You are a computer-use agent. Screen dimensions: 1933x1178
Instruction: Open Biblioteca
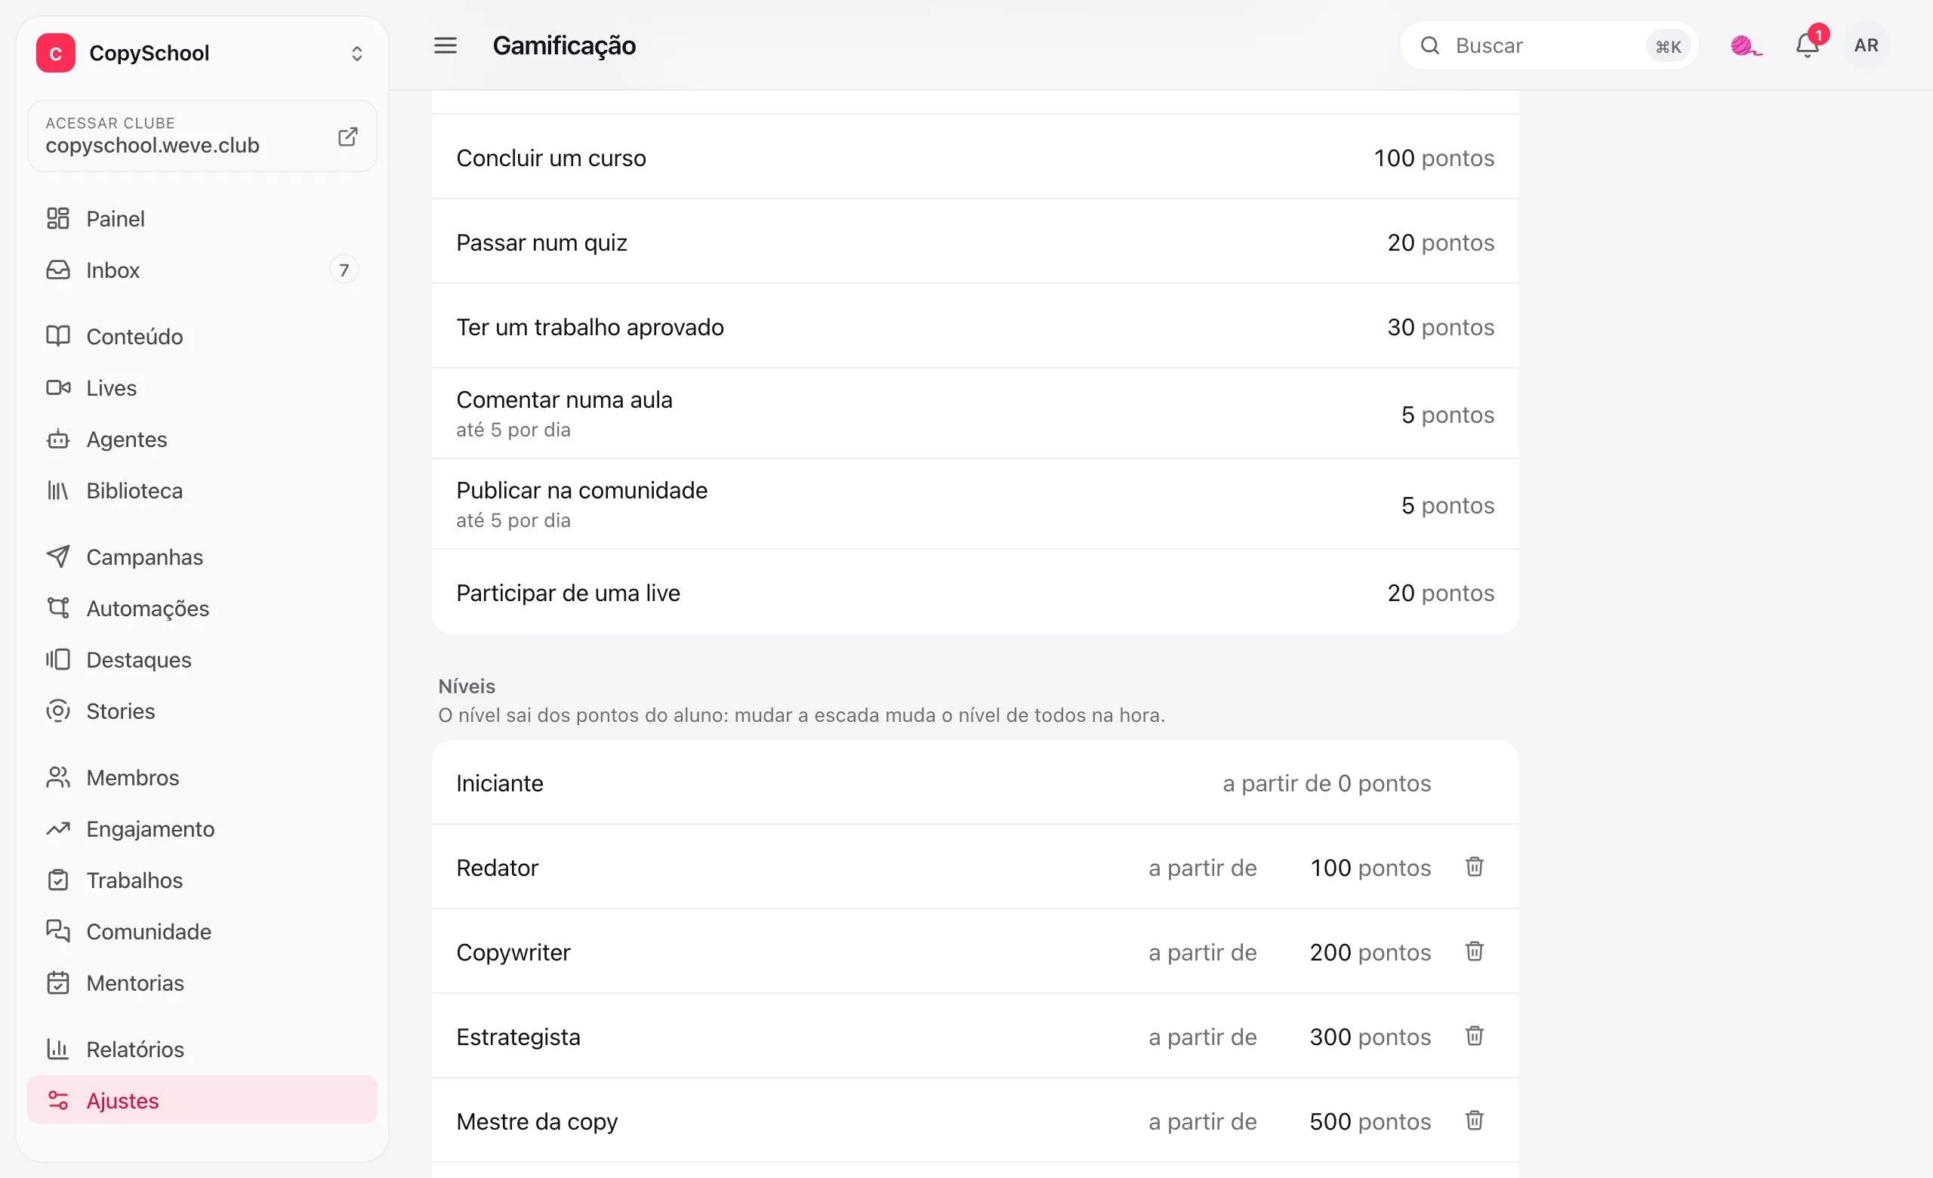click(x=202, y=490)
